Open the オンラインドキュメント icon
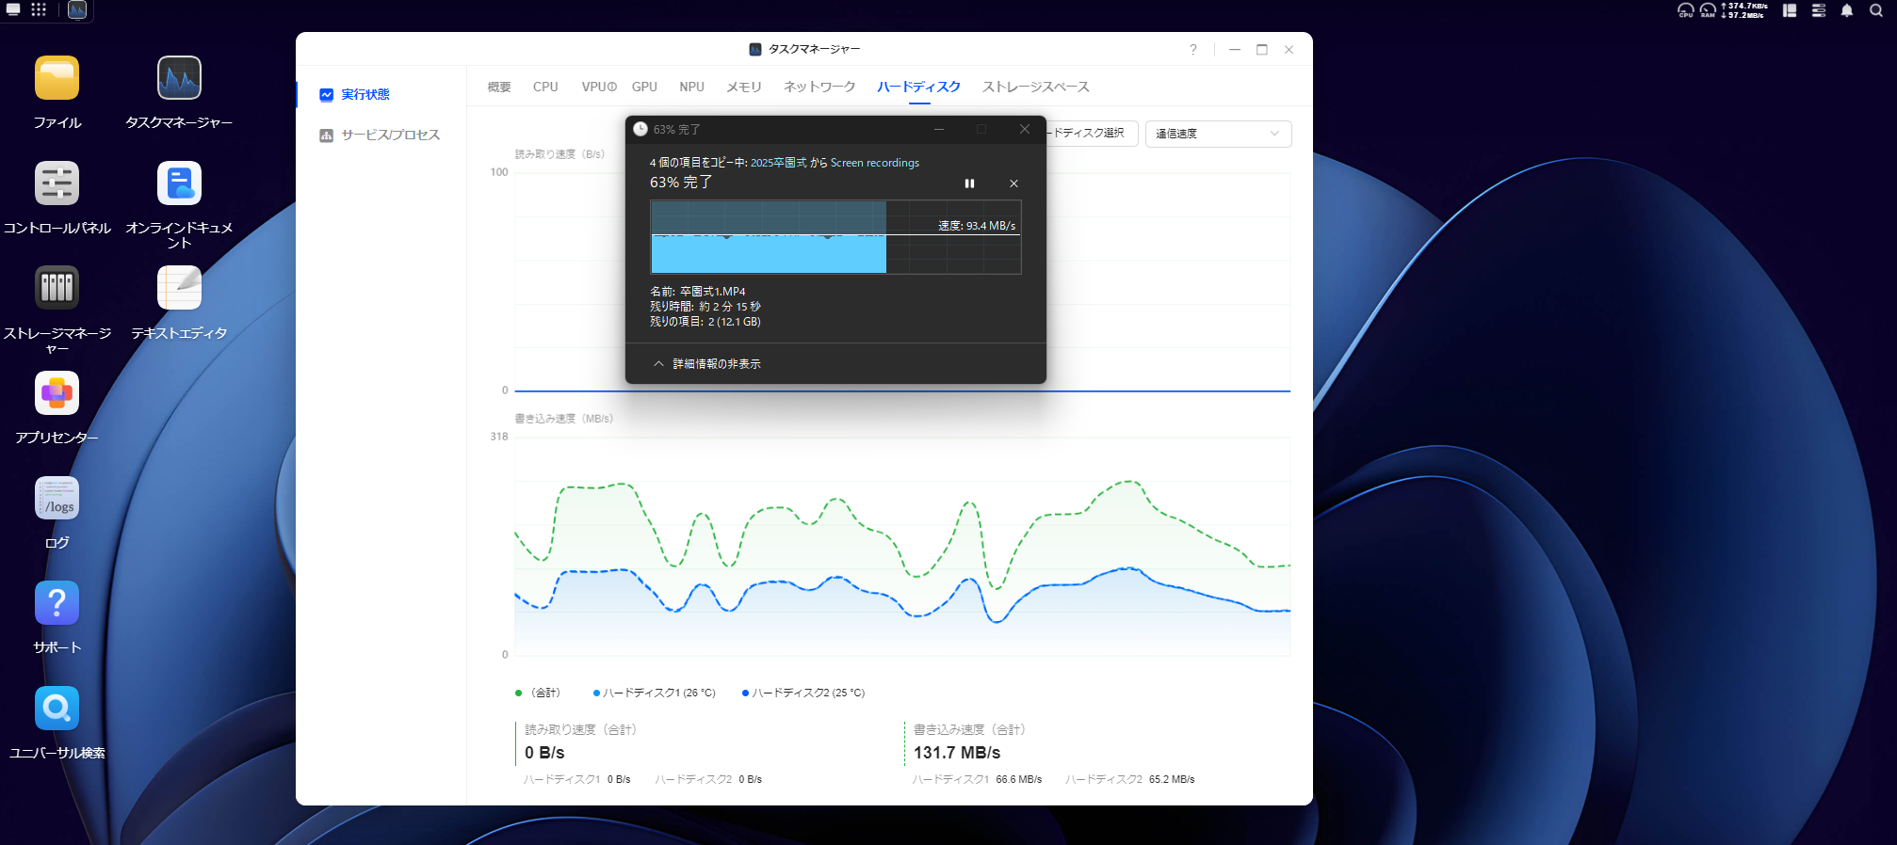 click(x=179, y=184)
